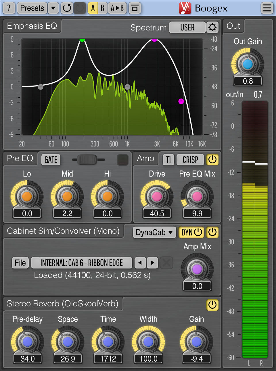Open the window size options icon

135,8
